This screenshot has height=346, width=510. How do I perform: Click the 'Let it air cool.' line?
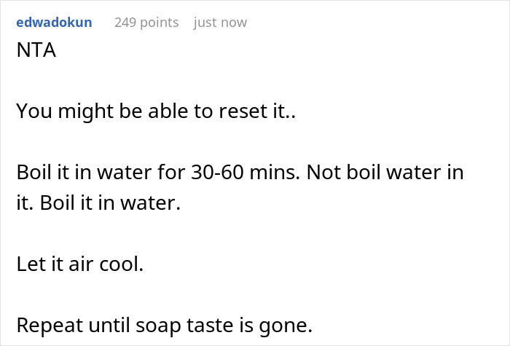tap(79, 264)
